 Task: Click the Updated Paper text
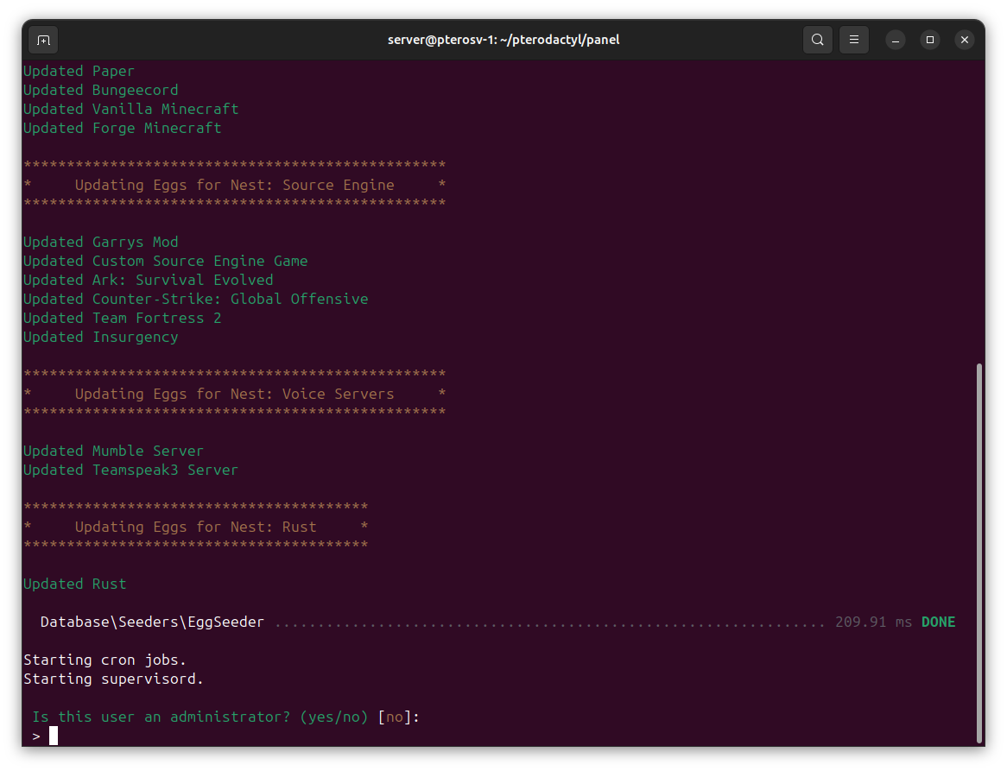pos(79,71)
